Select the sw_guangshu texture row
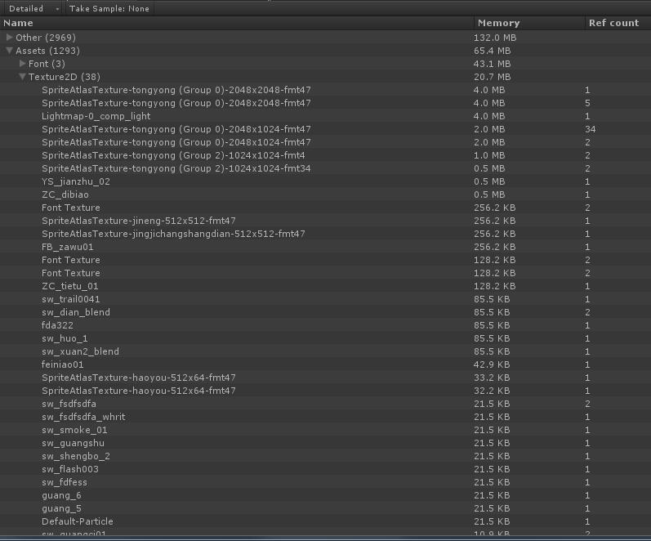Image resolution: width=651 pixels, height=541 pixels. 325,444
